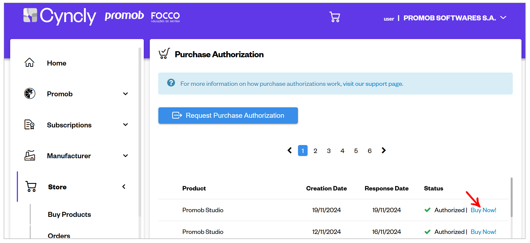The width and height of the screenshot is (530, 243).
Task: Select page 1 in pagination
Action: click(x=303, y=151)
